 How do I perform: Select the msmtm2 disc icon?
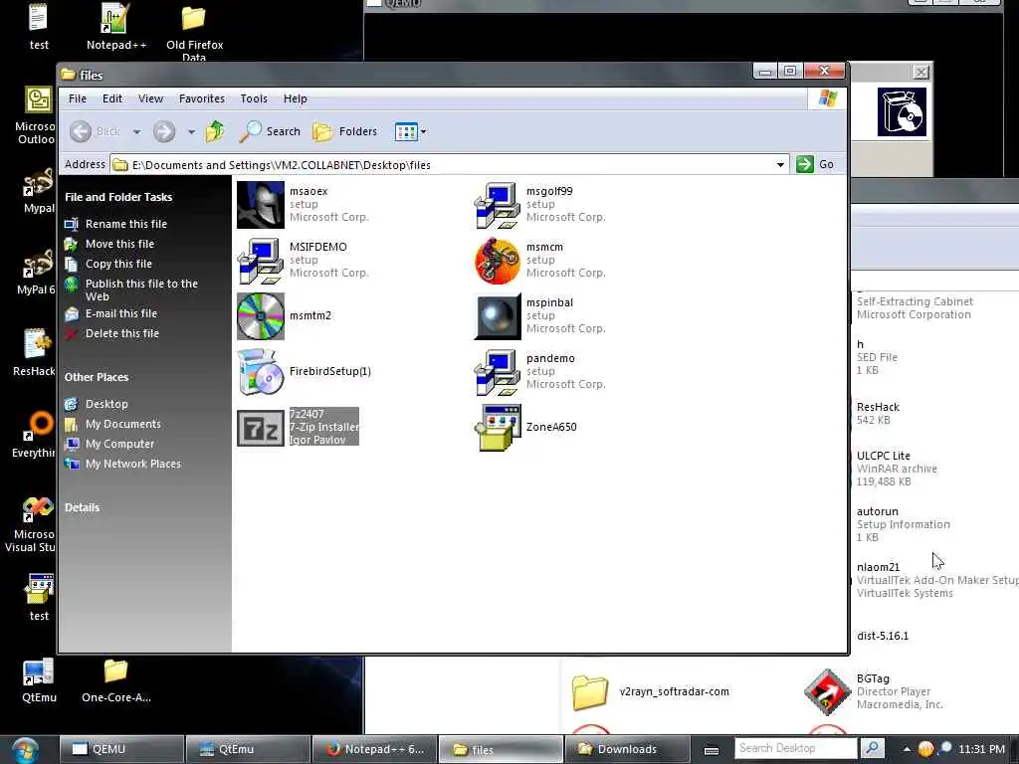(x=261, y=316)
